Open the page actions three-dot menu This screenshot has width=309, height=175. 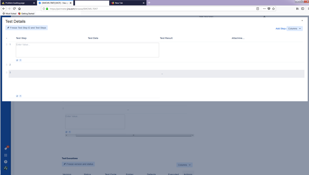[264, 9]
